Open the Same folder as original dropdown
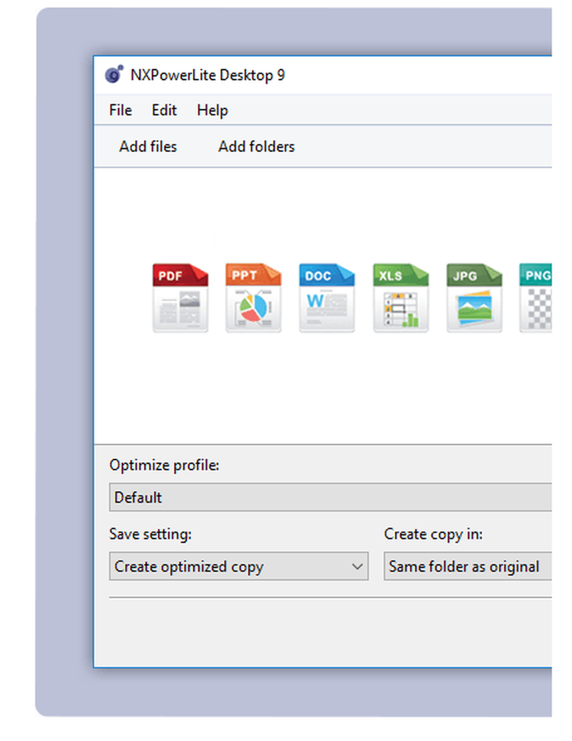The height and width of the screenshot is (741, 572). point(467,567)
